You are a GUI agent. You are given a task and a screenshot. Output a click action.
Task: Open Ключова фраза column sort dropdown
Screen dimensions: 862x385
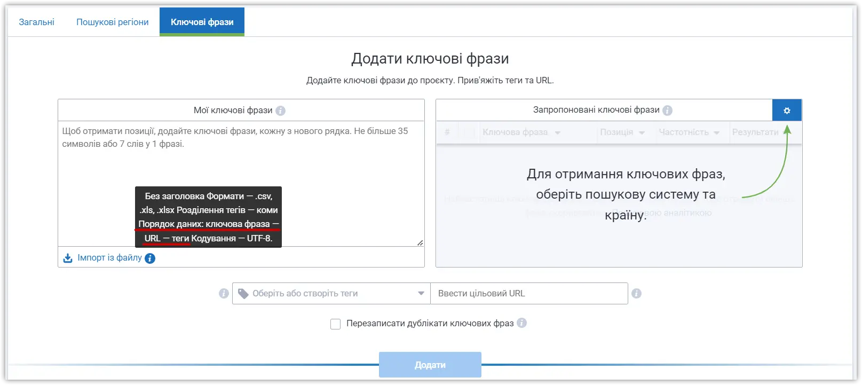tap(557, 132)
